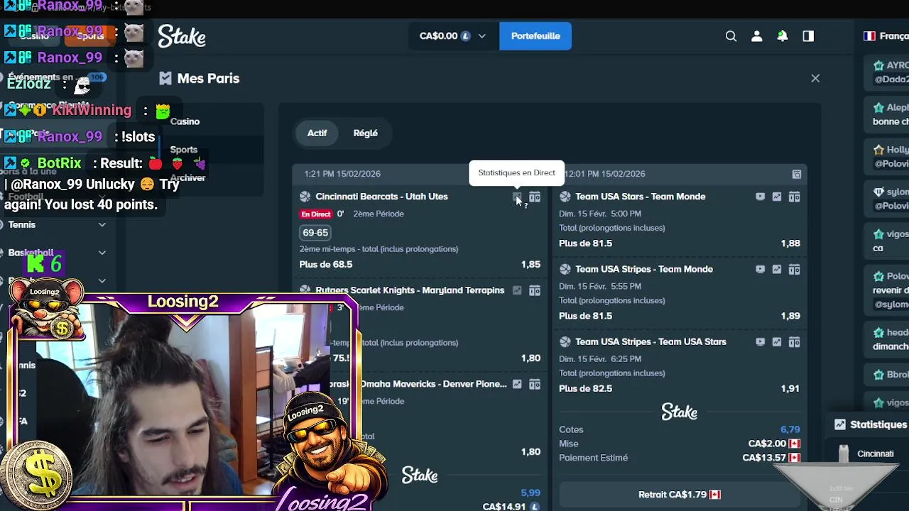
Task: Click odds value 1,88
Action: 790,243
